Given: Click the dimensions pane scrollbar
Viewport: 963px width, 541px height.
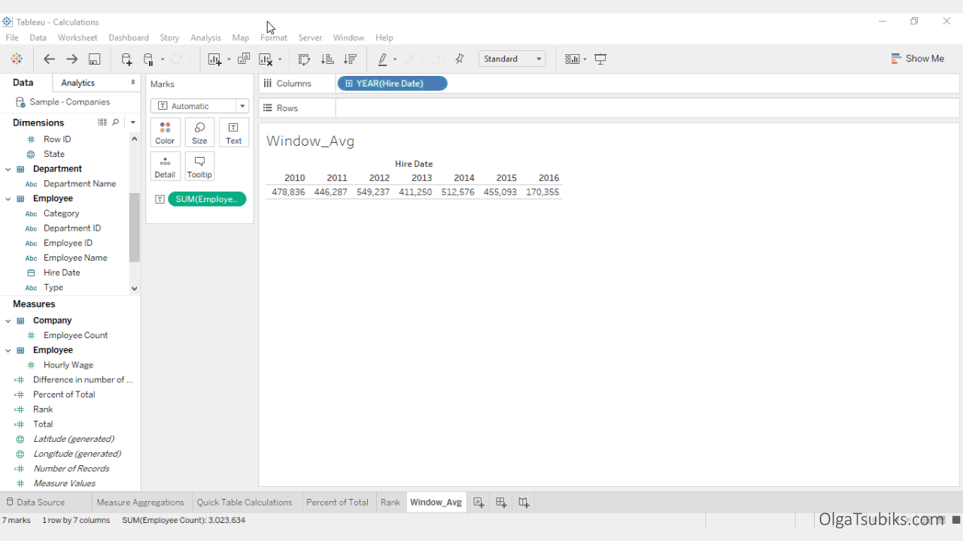Looking at the screenshot, I should coord(135,228).
